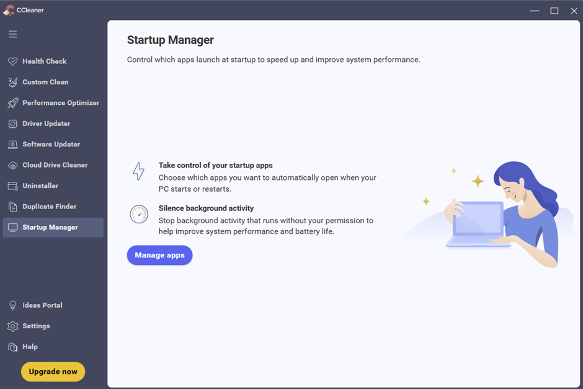Select Help in the sidebar

click(x=30, y=347)
